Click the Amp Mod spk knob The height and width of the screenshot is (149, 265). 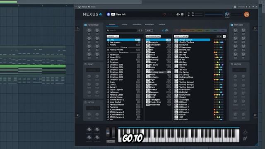coord(235,38)
